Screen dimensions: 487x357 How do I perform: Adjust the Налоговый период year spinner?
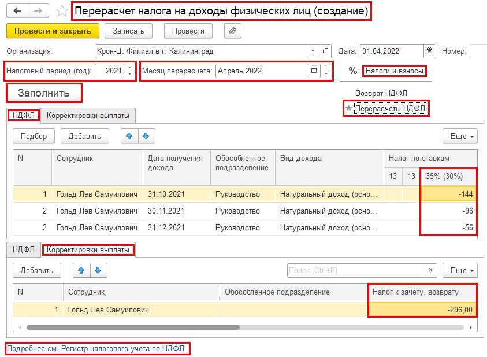129,71
